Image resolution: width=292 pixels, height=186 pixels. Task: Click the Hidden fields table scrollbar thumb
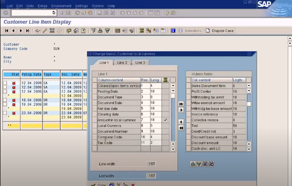coord(249,104)
